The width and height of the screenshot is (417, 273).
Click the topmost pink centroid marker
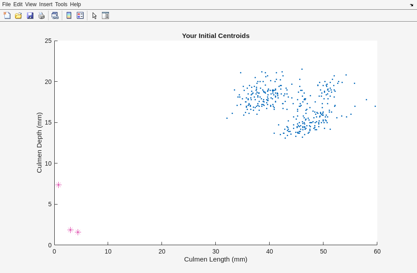pos(58,185)
